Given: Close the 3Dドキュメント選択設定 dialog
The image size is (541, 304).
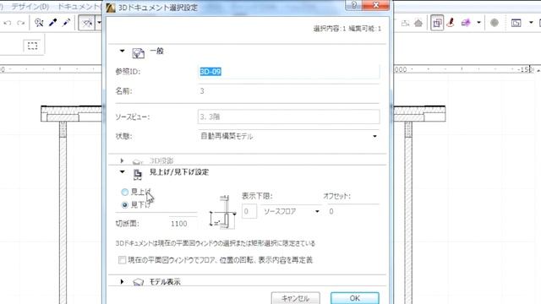Looking at the screenshot, I should point(376,5).
